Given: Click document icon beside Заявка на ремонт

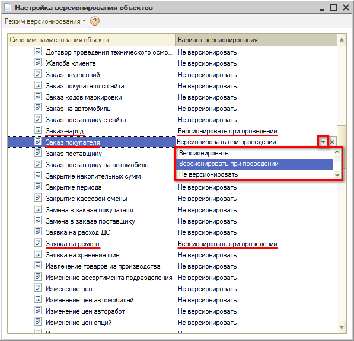Looking at the screenshot, I should 38,243.
